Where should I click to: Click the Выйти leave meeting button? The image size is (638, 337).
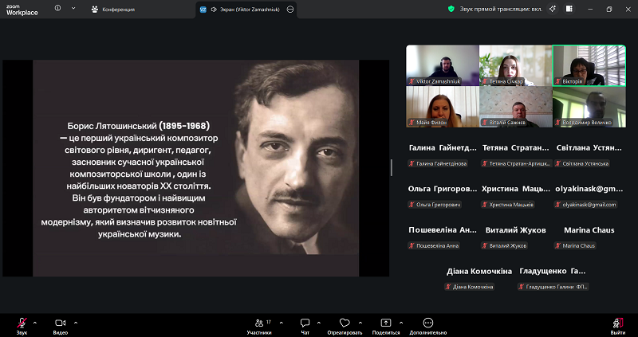pyautogui.click(x=617, y=323)
